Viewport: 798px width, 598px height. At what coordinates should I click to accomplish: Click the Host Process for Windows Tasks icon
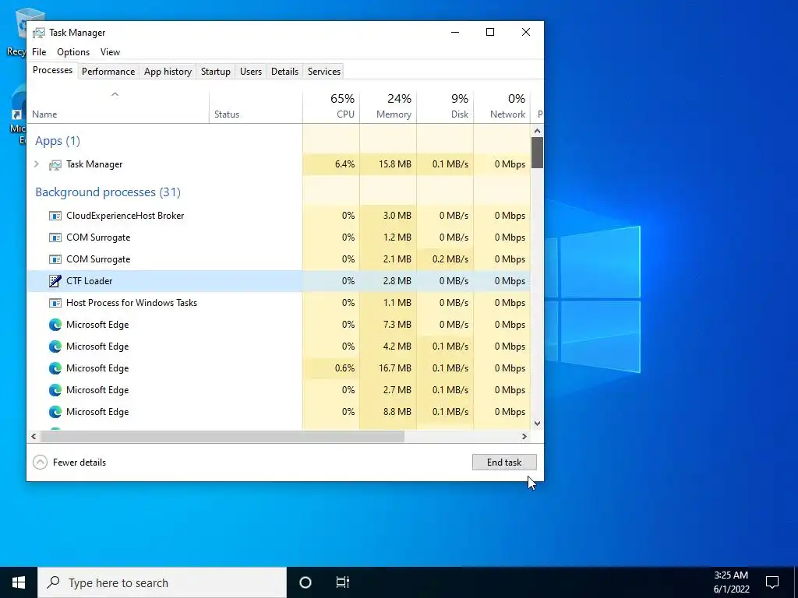[x=55, y=303]
